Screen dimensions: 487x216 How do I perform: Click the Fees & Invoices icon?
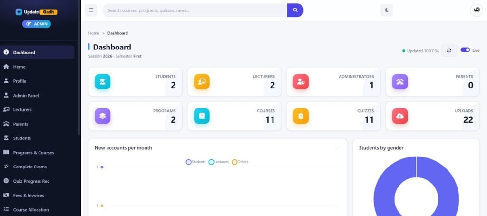(x=6, y=195)
